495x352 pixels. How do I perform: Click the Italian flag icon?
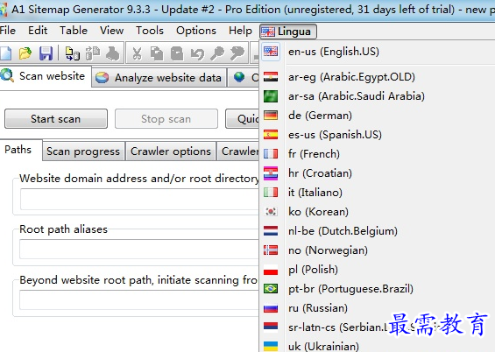(271, 193)
